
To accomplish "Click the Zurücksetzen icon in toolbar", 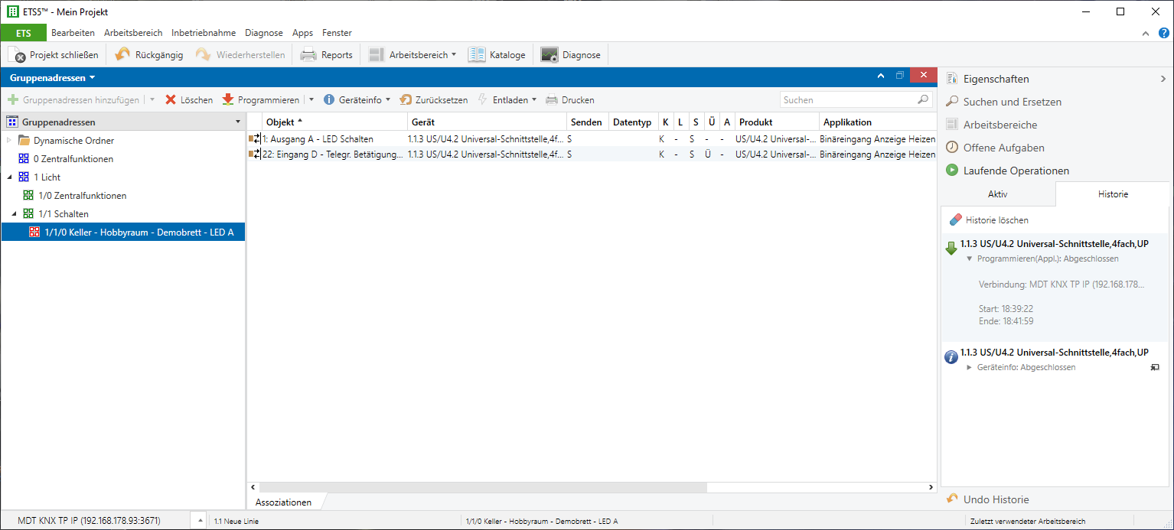I will (x=406, y=100).
